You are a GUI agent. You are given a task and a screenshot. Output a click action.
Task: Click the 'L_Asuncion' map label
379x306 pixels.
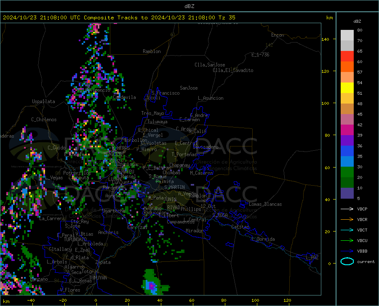[211, 98]
